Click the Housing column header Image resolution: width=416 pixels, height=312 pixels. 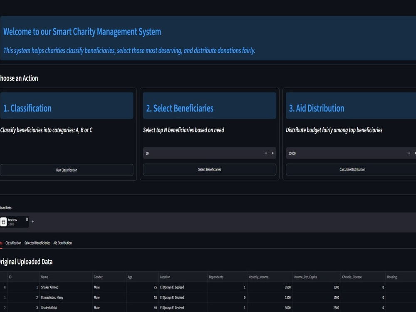401,277
